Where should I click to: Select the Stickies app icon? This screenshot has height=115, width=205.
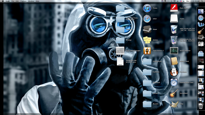point(147,40)
